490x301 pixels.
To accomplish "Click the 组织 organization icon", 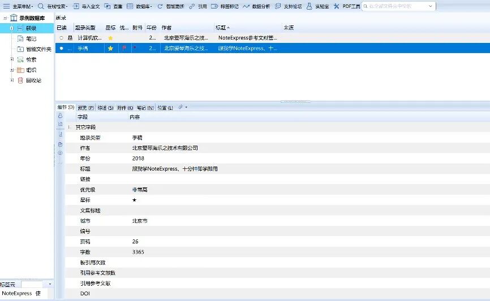I will tap(20, 70).
